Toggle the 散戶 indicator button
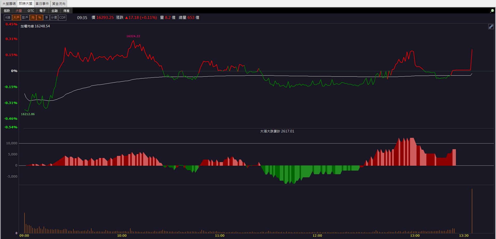 pyautogui.click(x=25, y=18)
